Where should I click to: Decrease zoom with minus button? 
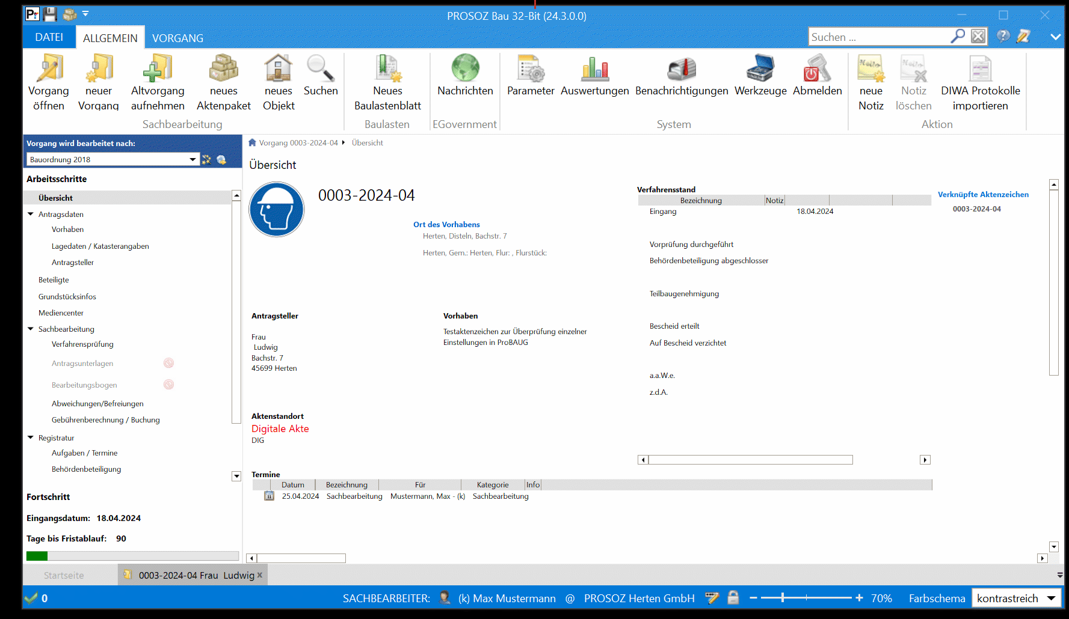753,598
